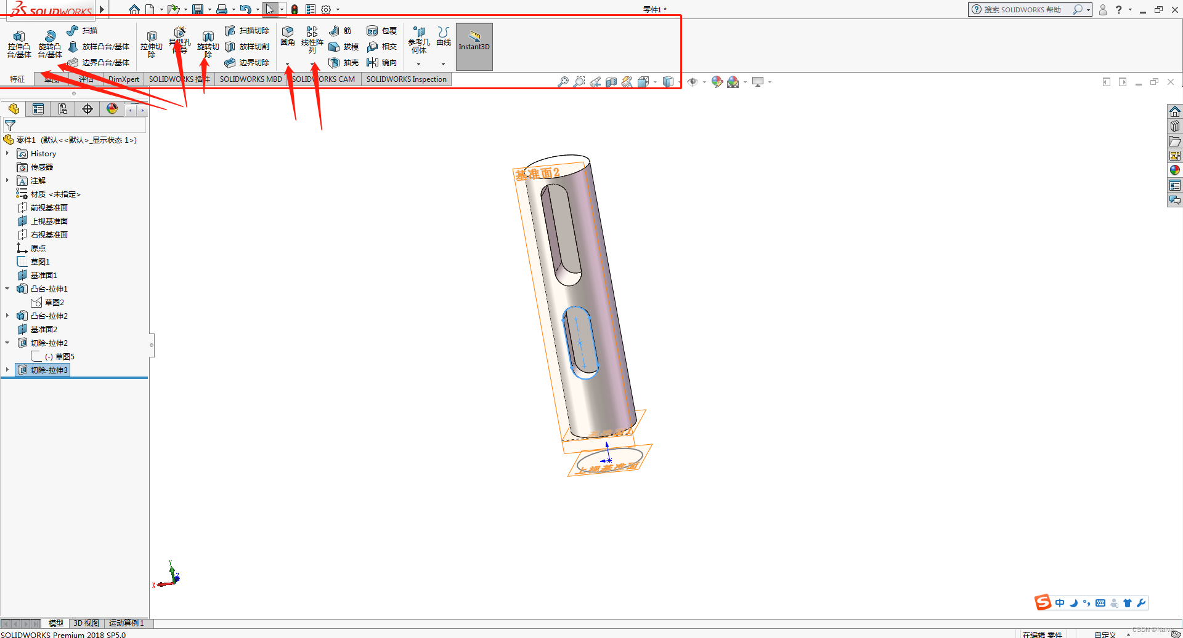Click the Section View icon
The image size is (1183, 638).
[x=611, y=82]
